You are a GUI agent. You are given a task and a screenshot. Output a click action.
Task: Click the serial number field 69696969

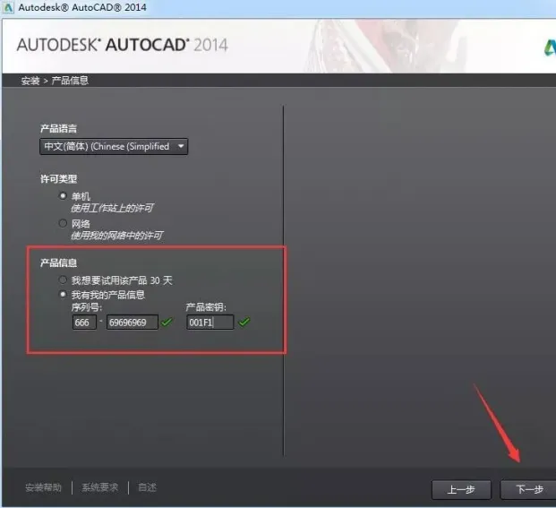tap(133, 323)
